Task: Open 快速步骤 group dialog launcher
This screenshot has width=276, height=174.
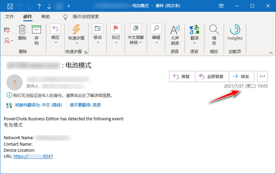Action: 86,52
